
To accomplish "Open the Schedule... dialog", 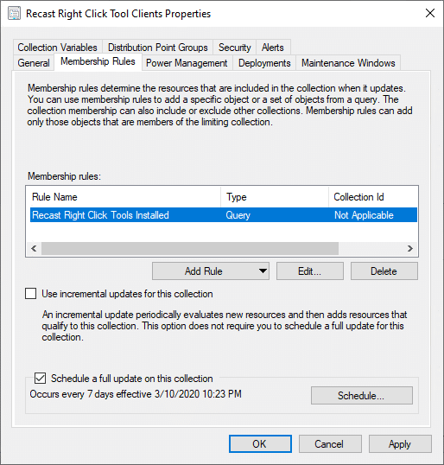I will point(362,395).
